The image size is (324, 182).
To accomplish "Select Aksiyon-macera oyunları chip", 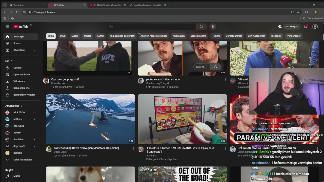I will point(154,36).
